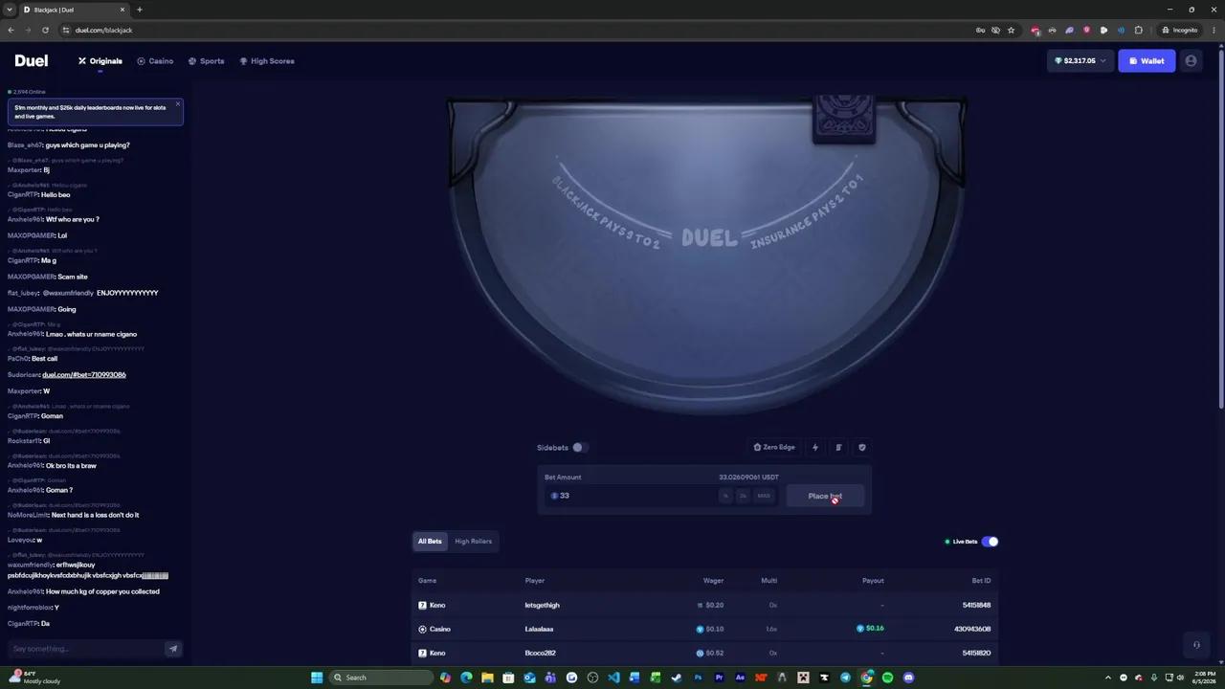Show hidden system tray icons
The image size is (1225, 689).
click(x=1110, y=678)
